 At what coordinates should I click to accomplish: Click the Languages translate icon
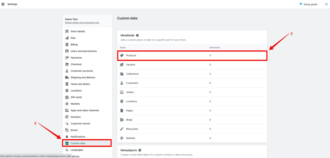coord(67,150)
